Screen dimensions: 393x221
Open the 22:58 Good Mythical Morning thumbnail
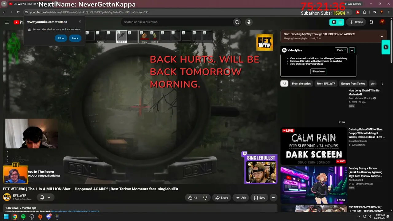(x=314, y=107)
